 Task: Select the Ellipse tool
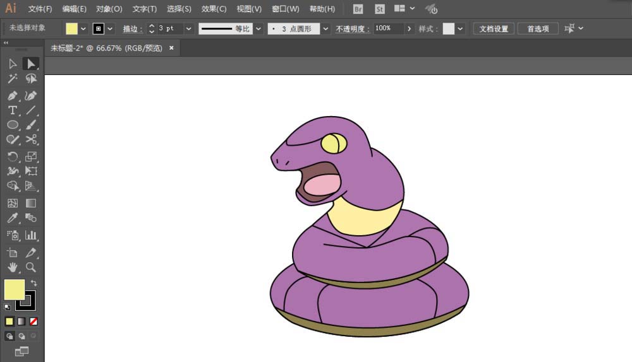click(13, 125)
